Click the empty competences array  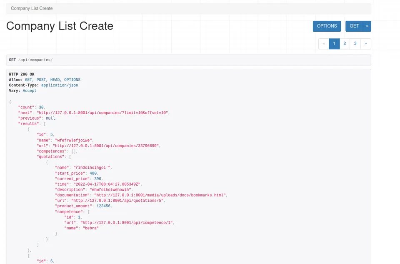[x=73, y=151]
